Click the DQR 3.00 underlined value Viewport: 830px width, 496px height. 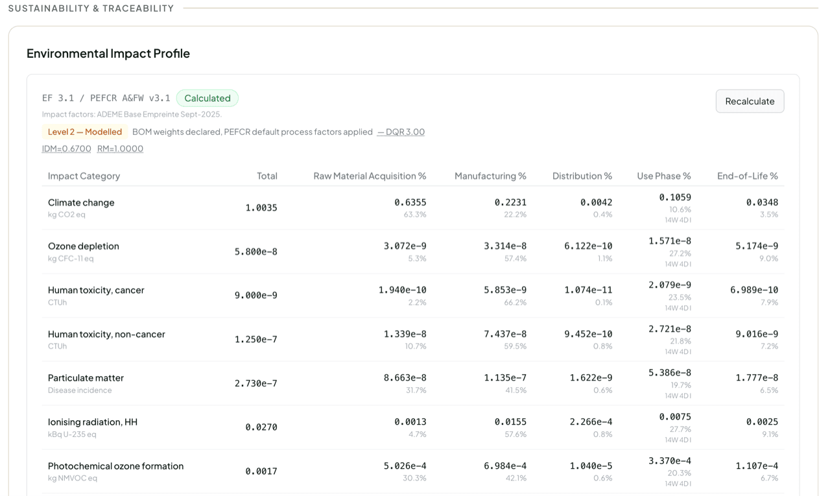[401, 132]
